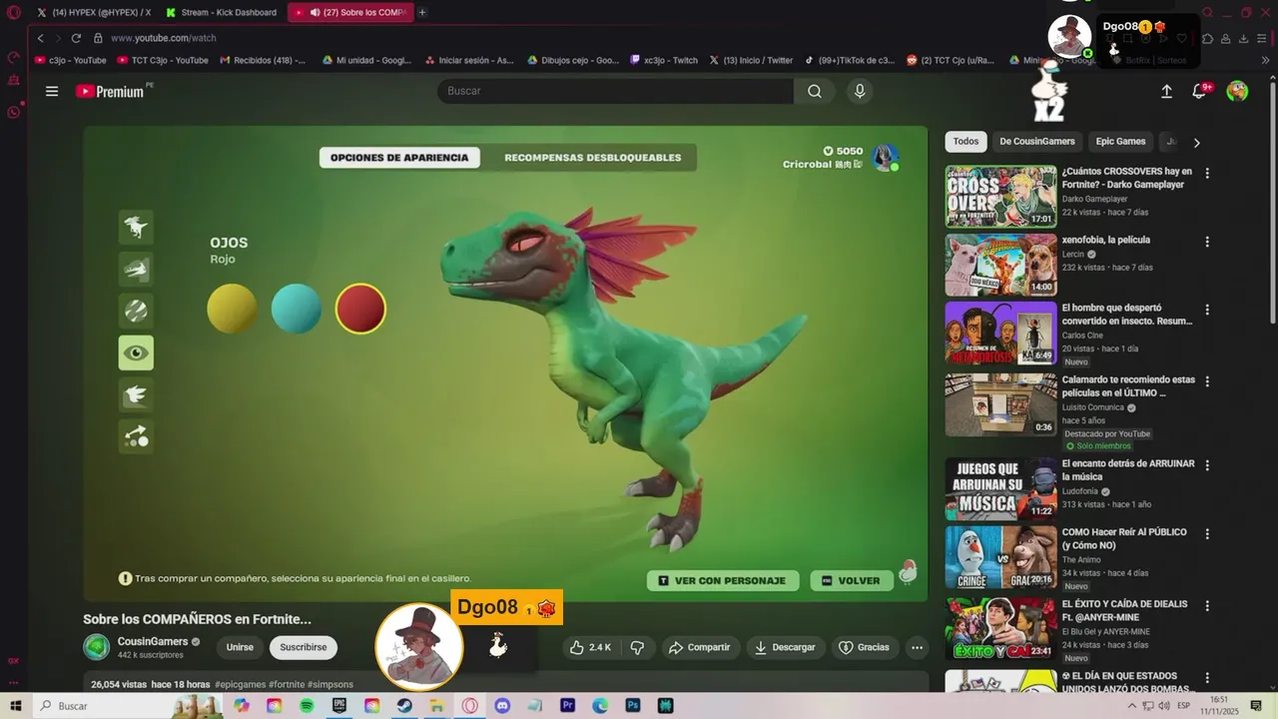
Task: Open Discord from the taskbar
Action: (502, 706)
